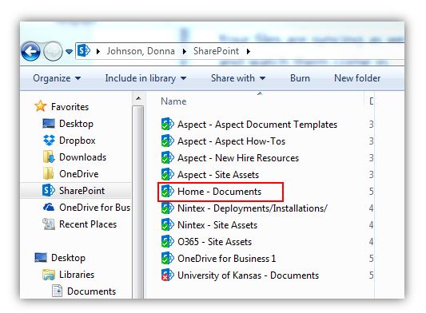The image size is (426, 313).
Task: Click icon of OneDrive for Business 1
Action: pyautogui.click(x=167, y=258)
